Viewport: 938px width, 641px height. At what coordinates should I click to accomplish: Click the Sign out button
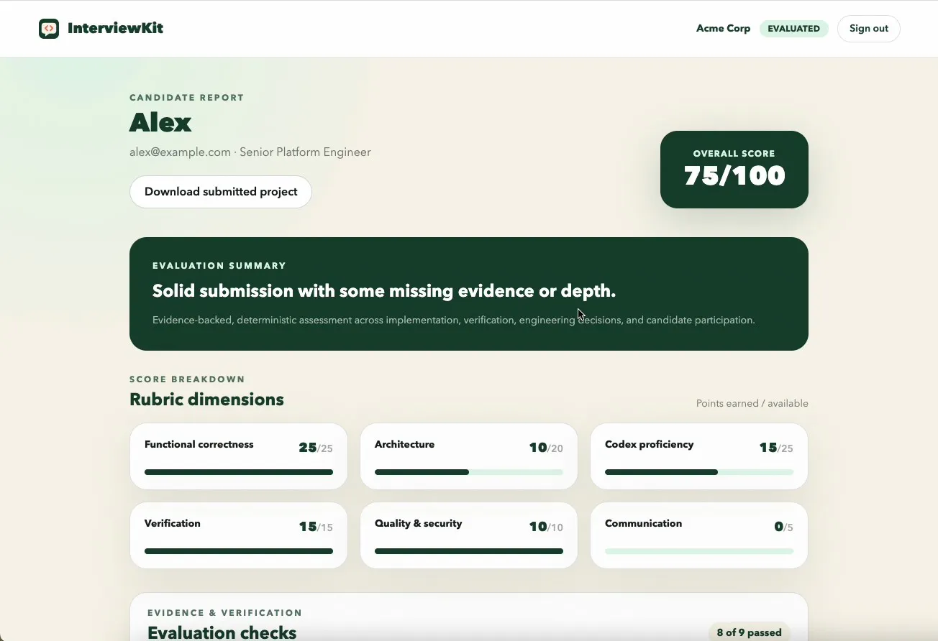pyautogui.click(x=868, y=29)
